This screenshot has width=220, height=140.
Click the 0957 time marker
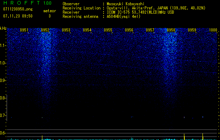tap(150, 30)
